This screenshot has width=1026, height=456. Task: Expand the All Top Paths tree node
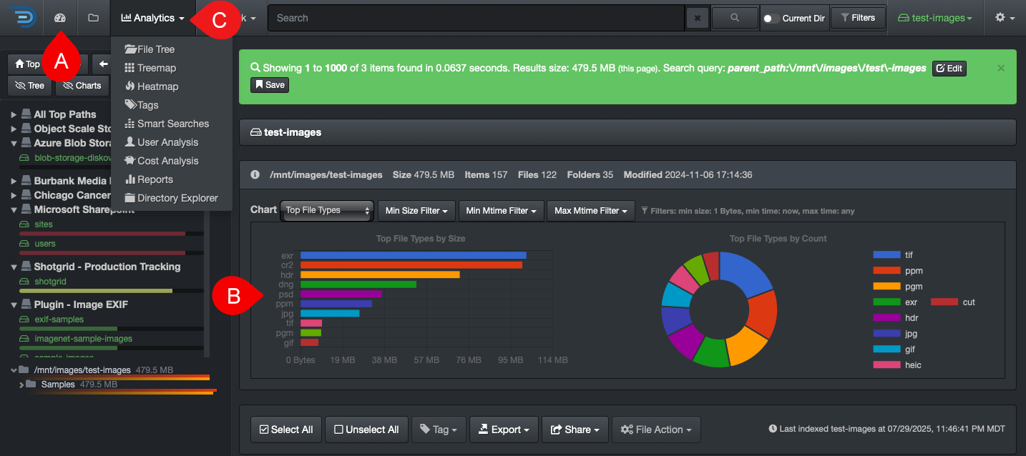(x=14, y=114)
